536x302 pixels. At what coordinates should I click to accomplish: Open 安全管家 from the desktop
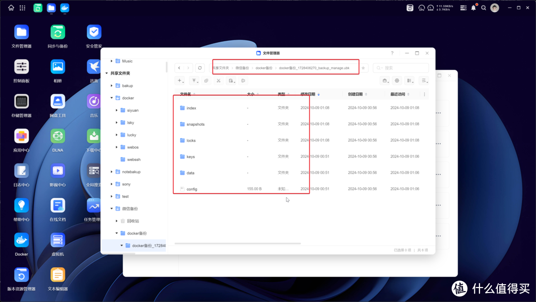(94, 33)
